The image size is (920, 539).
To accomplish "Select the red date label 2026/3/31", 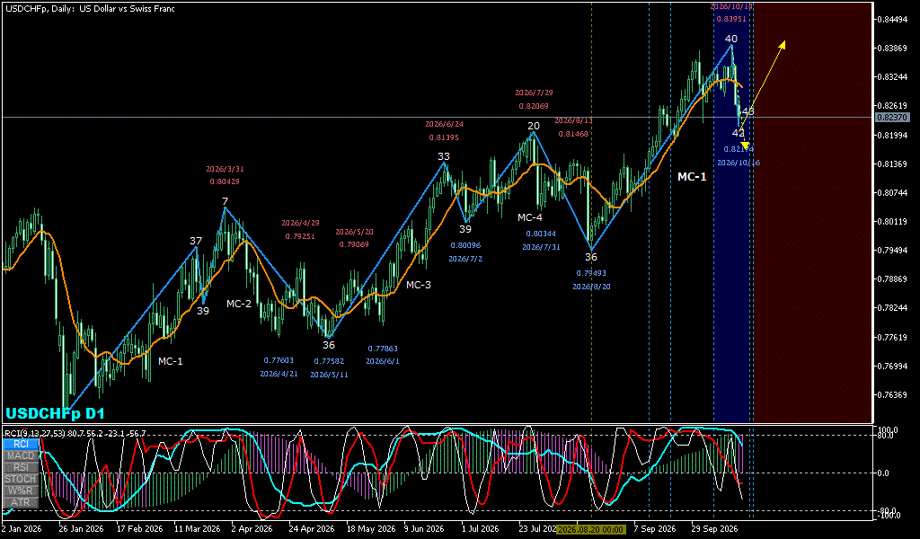I will tap(225, 169).
